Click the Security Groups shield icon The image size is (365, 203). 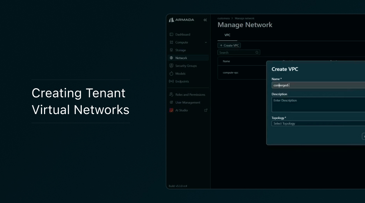[171, 66]
